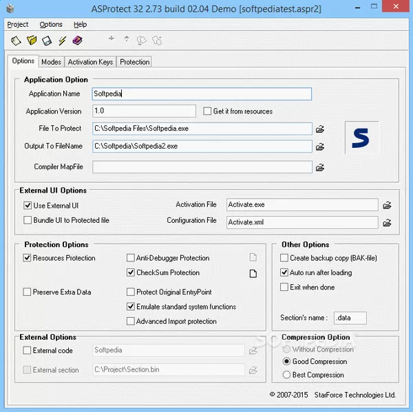Toggle CheckSum Protection checkbox
This screenshot has height=412, width=413.
[131, 272]
